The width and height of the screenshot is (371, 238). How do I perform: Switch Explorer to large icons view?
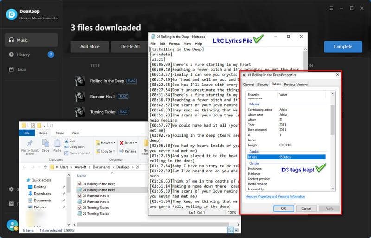coord(237,230)
